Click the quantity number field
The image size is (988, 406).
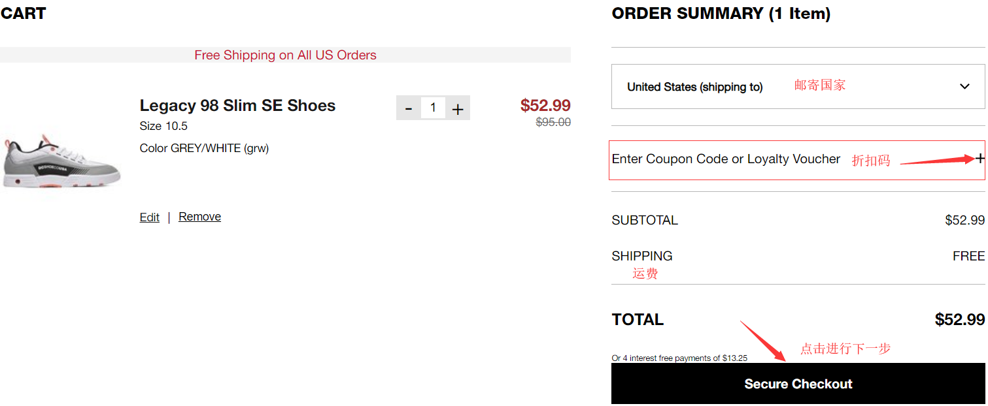click(x=433, y=108)
